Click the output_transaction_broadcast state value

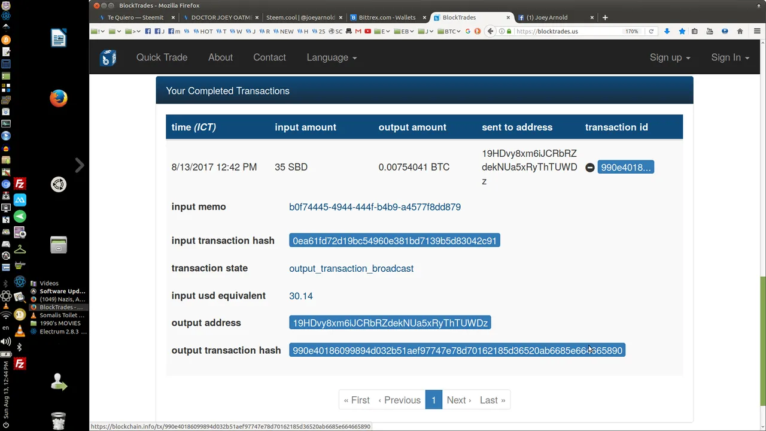[351, 269]
